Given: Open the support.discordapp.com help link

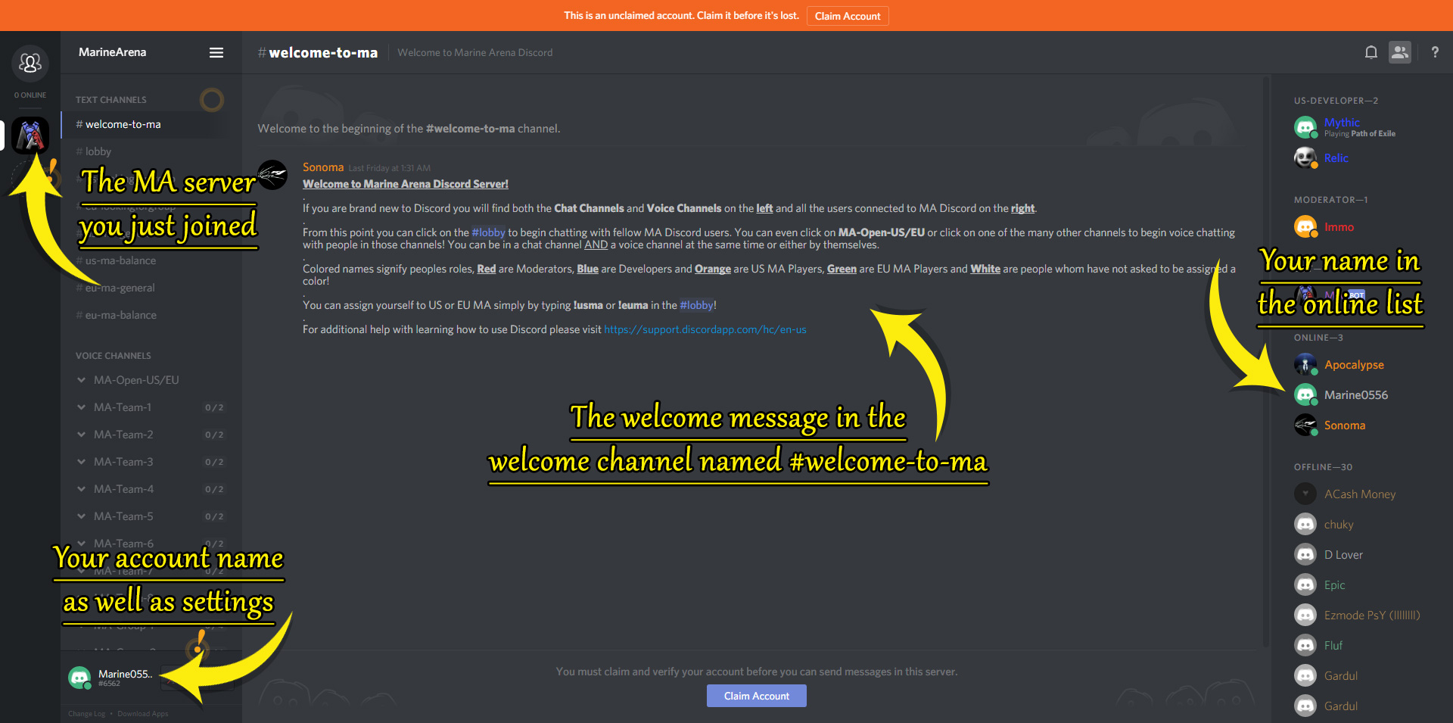Looking at the screenshot, I should (705, 329).
